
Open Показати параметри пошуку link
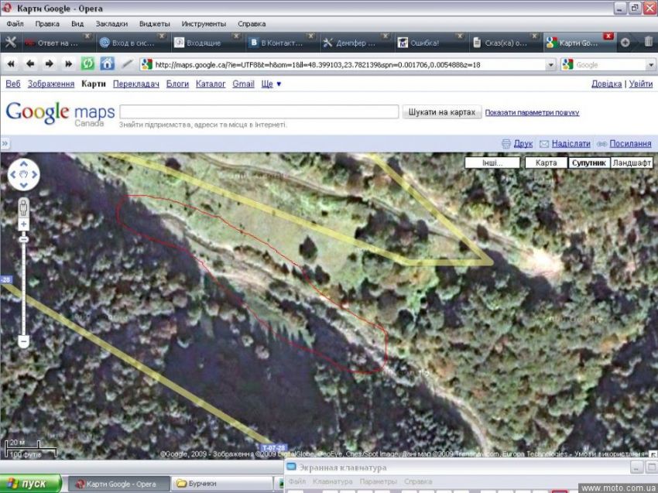click(x=532, y=112)
